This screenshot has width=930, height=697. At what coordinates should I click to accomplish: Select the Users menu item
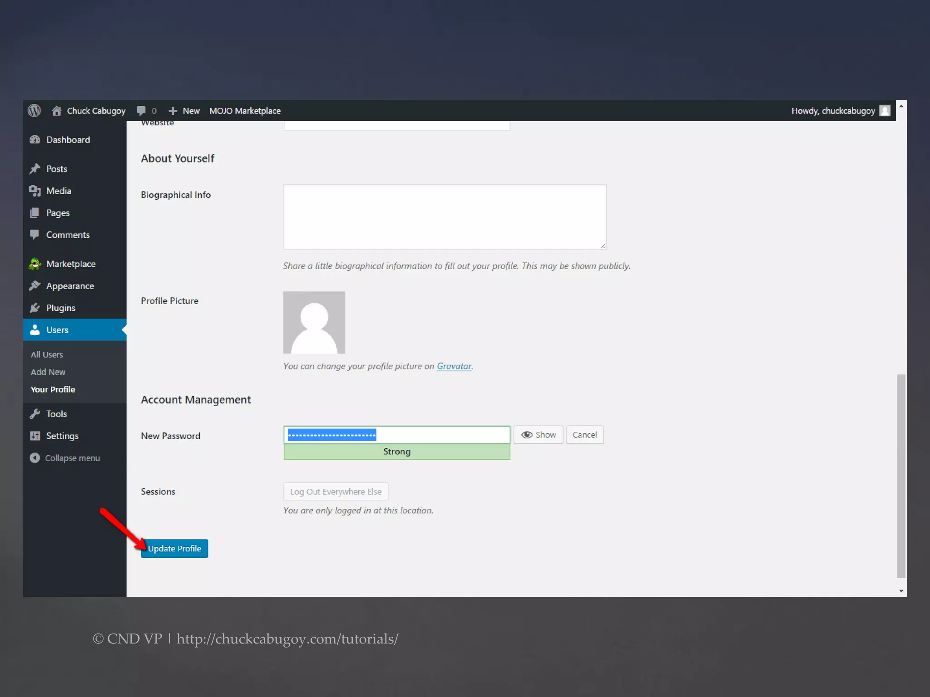75,330
